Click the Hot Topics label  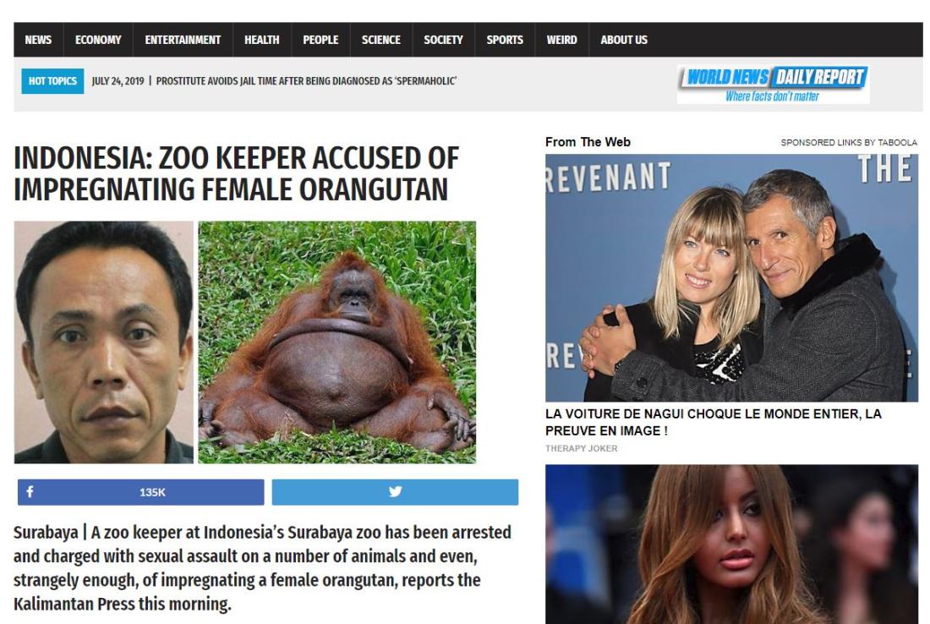pyautogui.click(x=52, y=81)
